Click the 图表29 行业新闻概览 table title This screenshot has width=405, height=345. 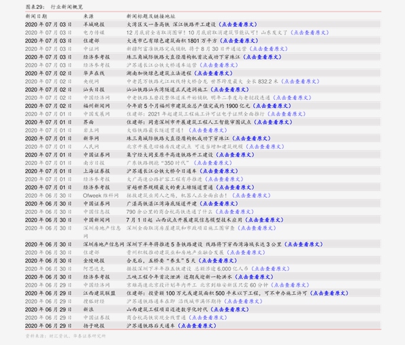[x=54, y=7]
